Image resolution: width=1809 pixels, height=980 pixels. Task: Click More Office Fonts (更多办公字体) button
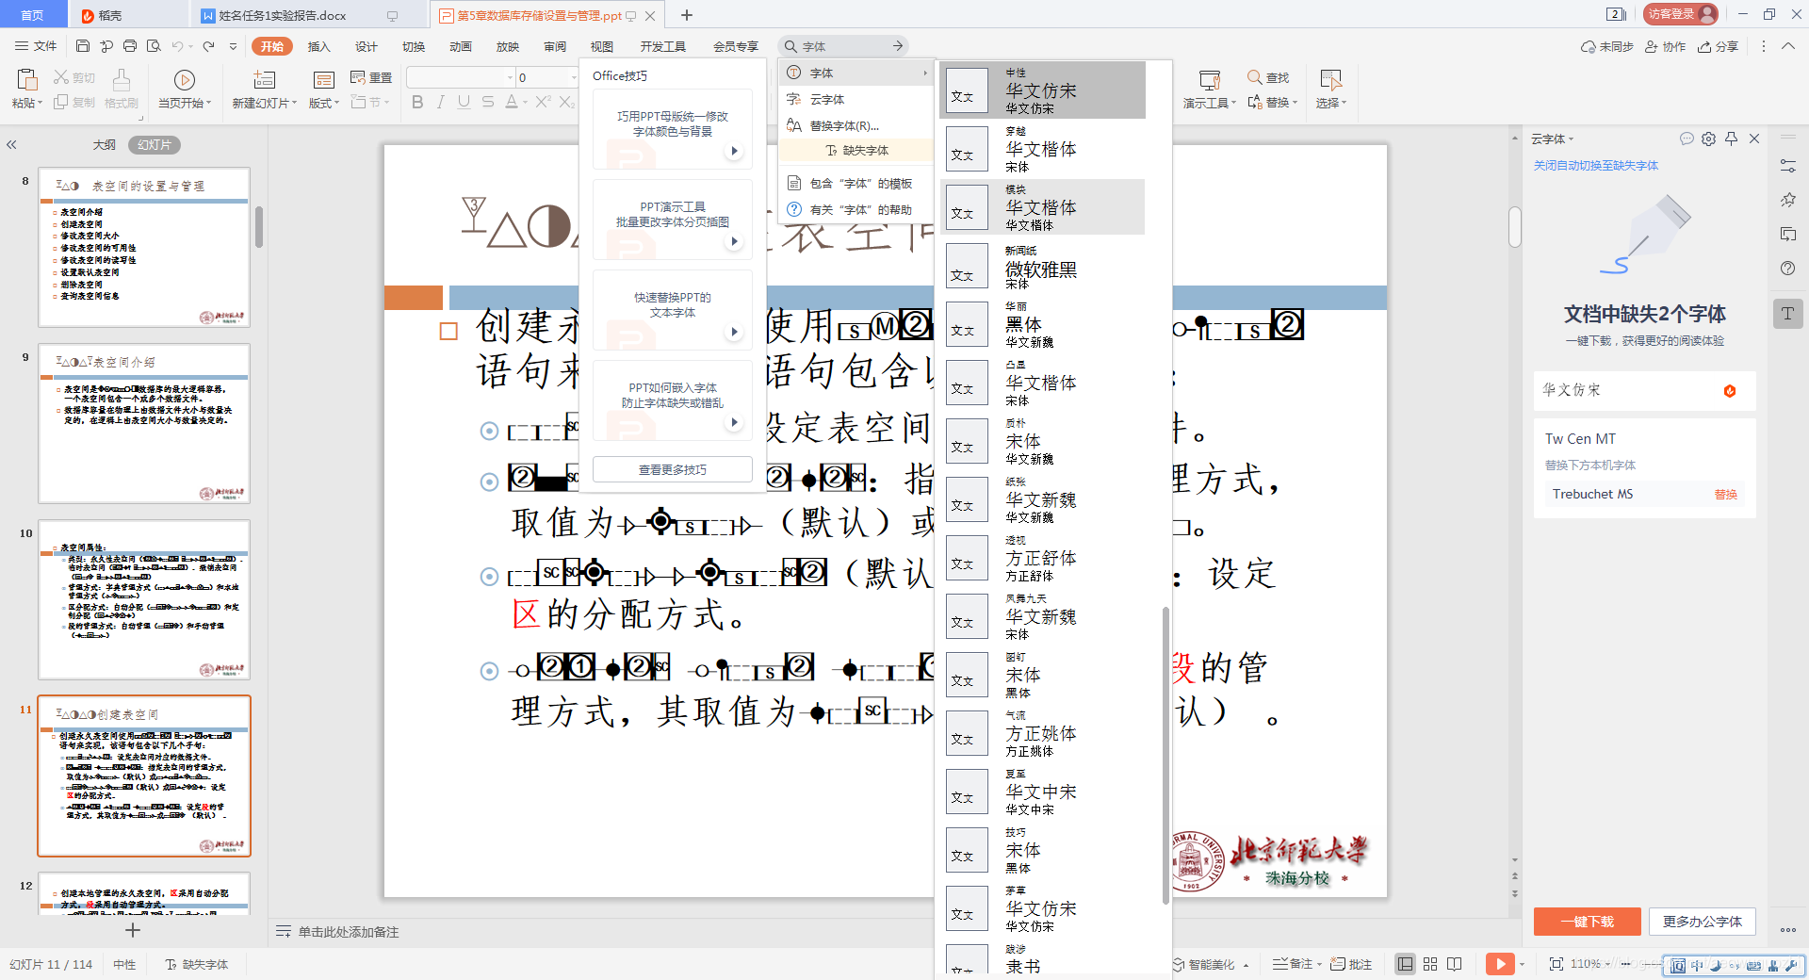coord(1703,922)
